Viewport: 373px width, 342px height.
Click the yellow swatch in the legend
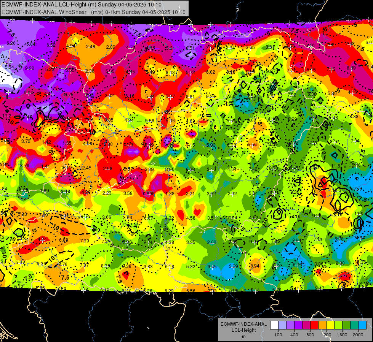pos(330,325)
